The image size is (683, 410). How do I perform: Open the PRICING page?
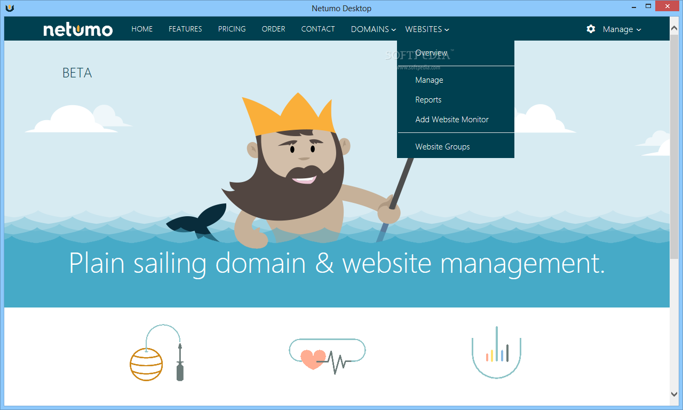coord(232,29)
